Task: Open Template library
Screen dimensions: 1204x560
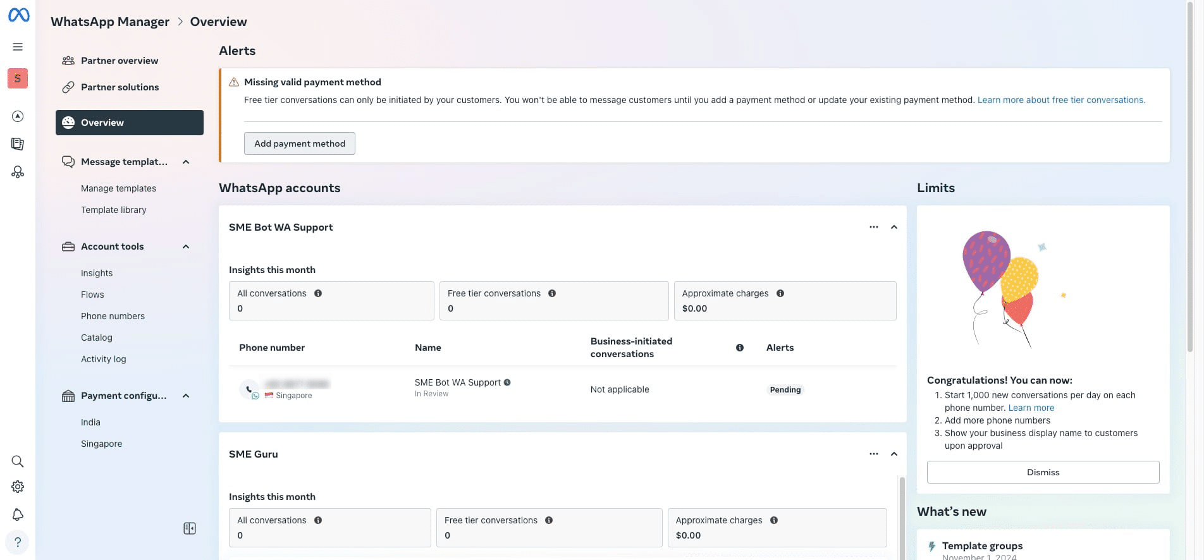Action: 114,210
